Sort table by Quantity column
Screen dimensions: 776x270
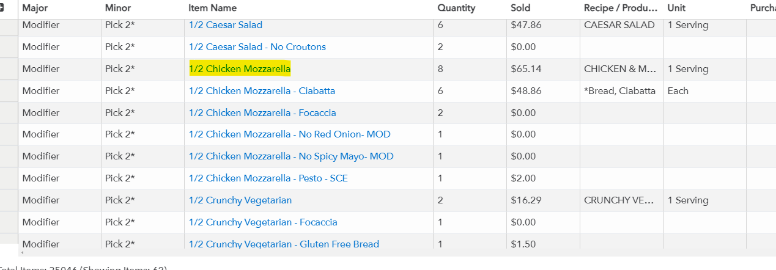pyautogui.click(x=456, y=8)
